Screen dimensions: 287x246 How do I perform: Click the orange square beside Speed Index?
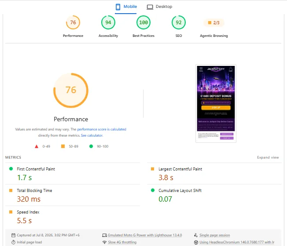coord(11,212)
